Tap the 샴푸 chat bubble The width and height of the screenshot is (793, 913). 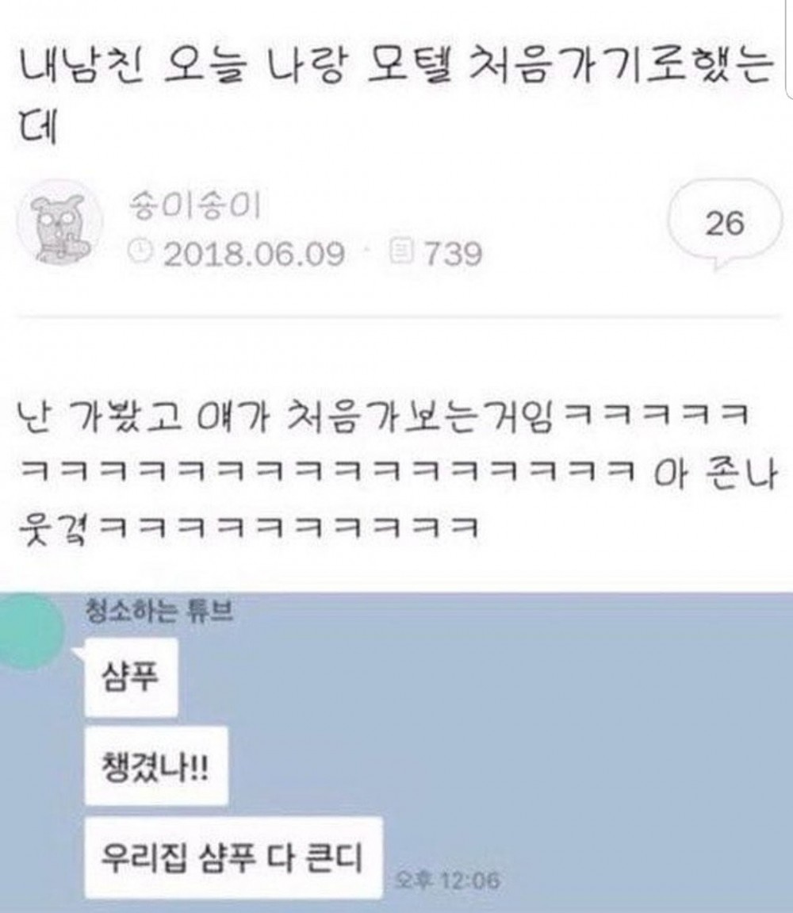(x=131, y=677)
